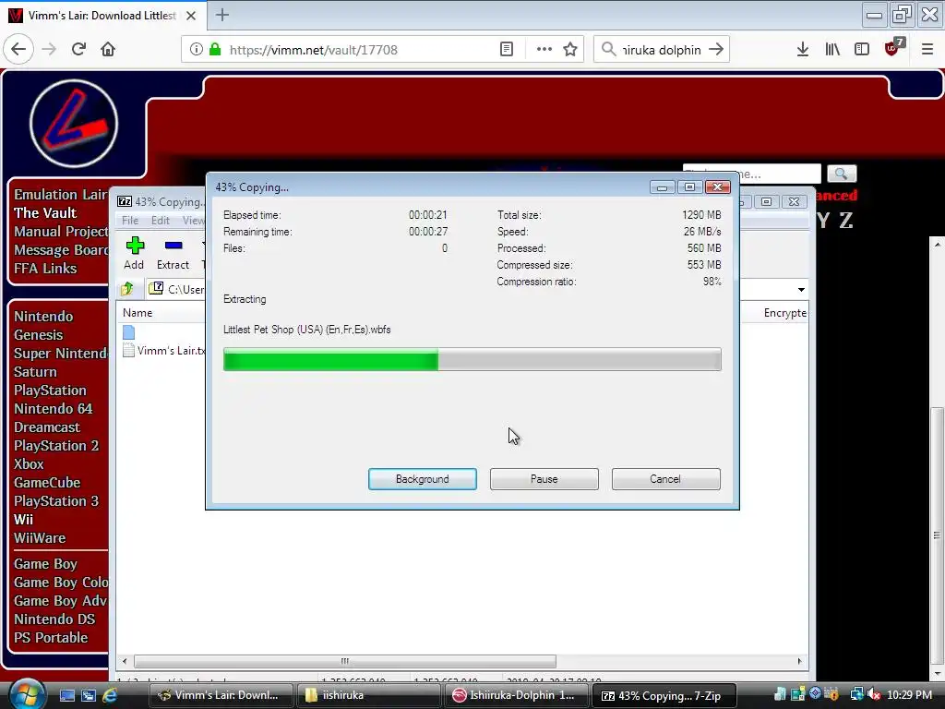Pause the extraction
945x709 pixels.
544,479
